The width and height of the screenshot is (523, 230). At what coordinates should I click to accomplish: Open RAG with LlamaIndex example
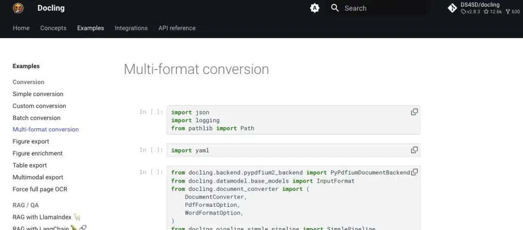click(x=43, y=217)
